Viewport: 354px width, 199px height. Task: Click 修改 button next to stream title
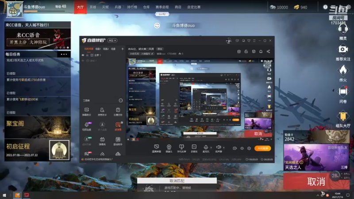pyautogui.click(x=160, y=49)
